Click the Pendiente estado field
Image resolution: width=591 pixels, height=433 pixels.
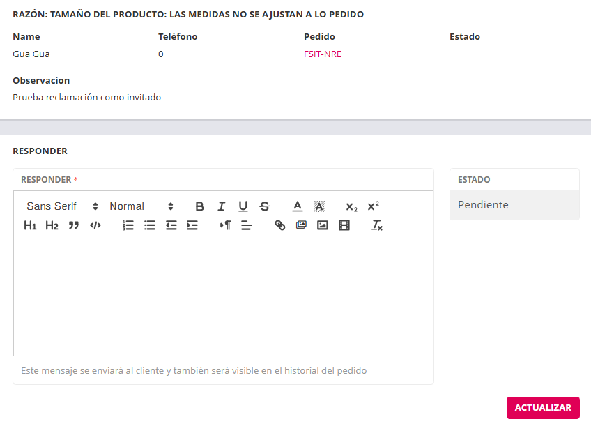(x=514, y=205)
